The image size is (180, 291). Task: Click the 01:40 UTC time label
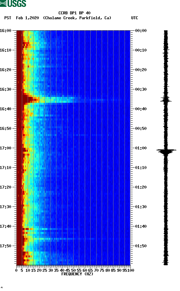pos(141,226)
